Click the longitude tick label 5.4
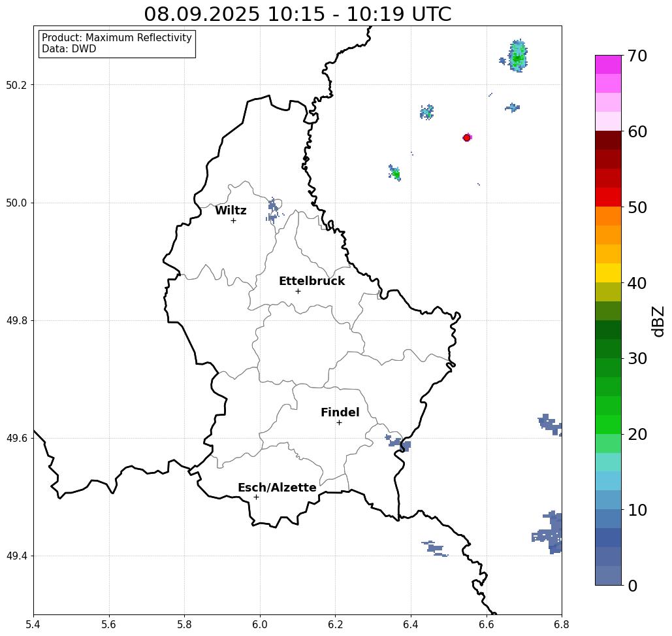 coord(34,624)
